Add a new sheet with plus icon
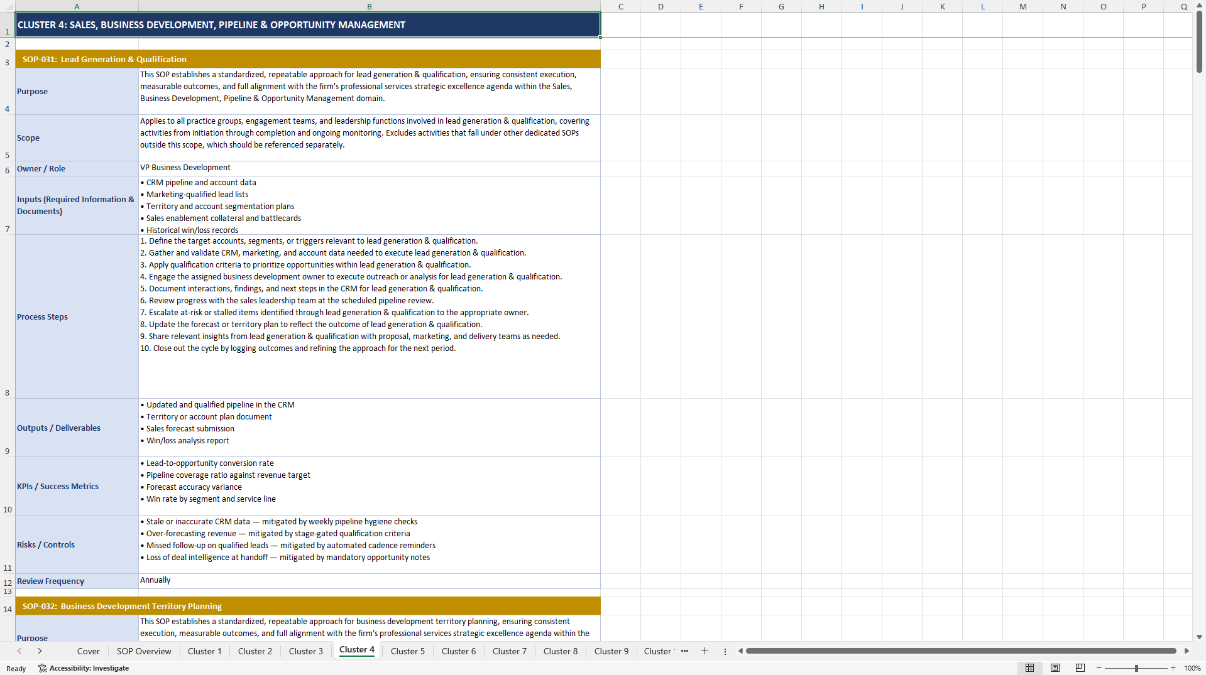This screenshot has height=675, width=1206. click(704, 651)
